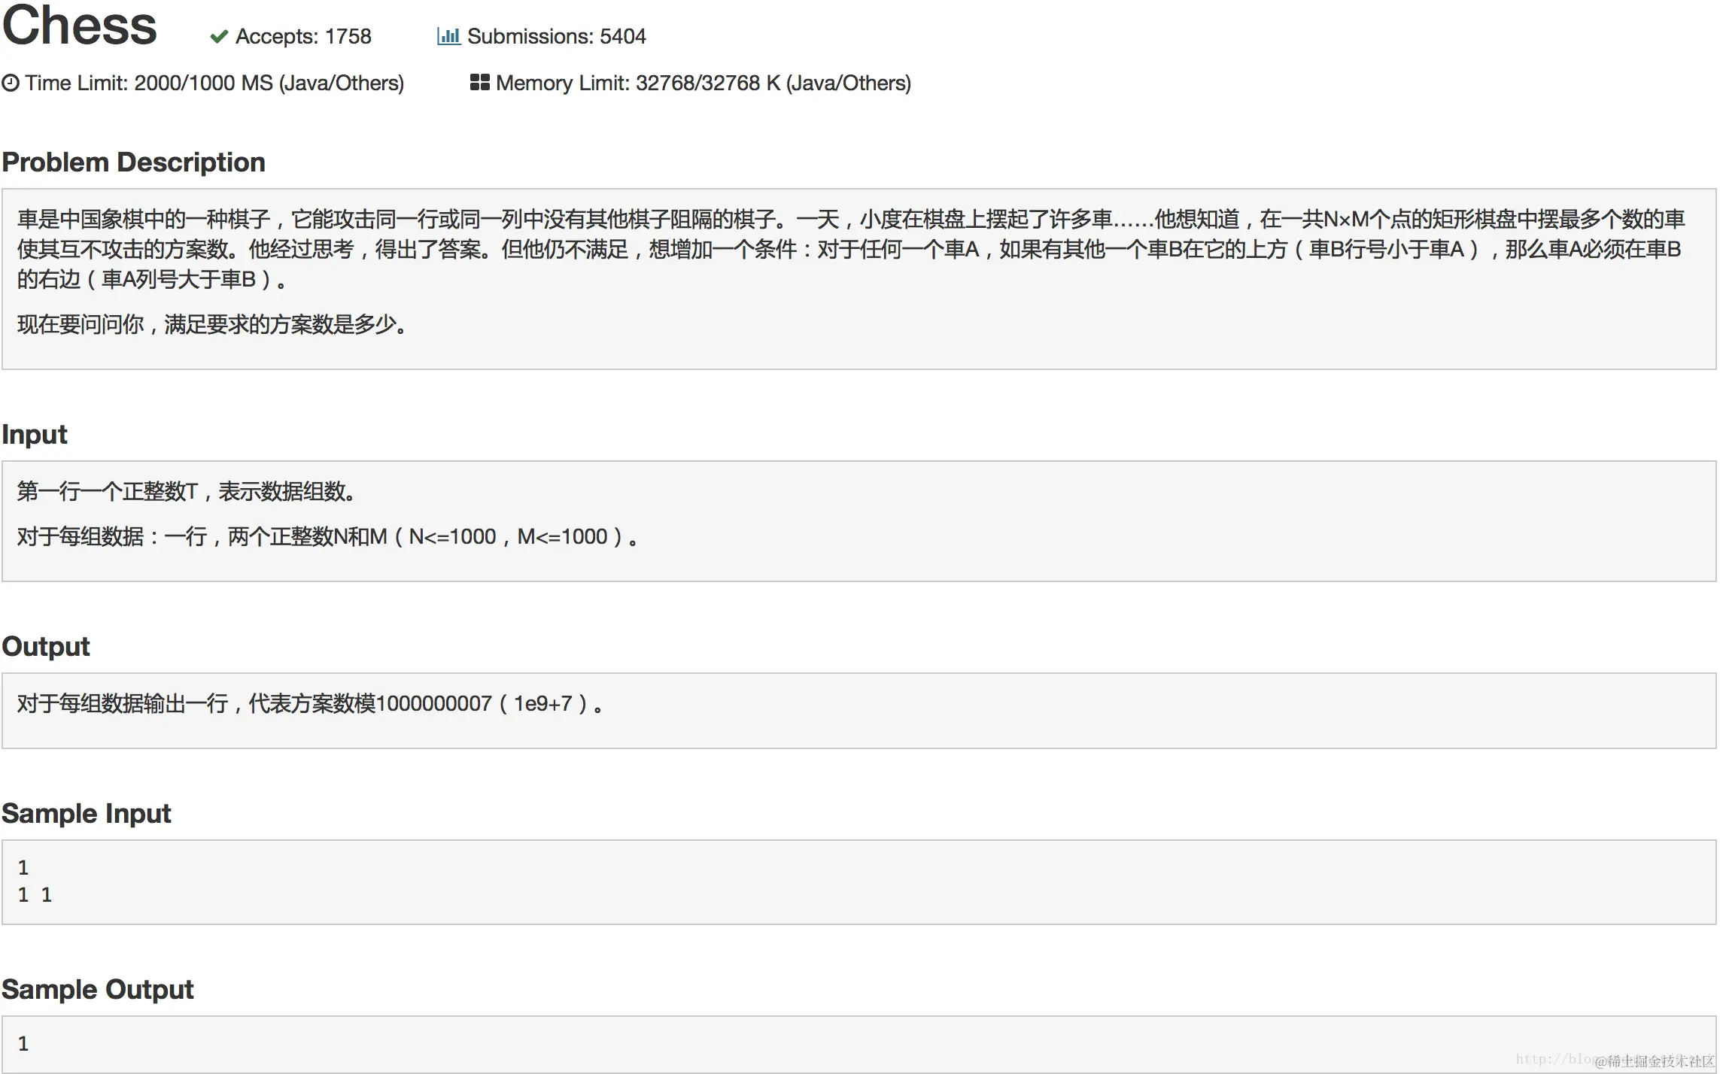Click the Submissions bar chart icon
The width and height of the screenshot is (1720, 1074).
[x=448, y=36]
